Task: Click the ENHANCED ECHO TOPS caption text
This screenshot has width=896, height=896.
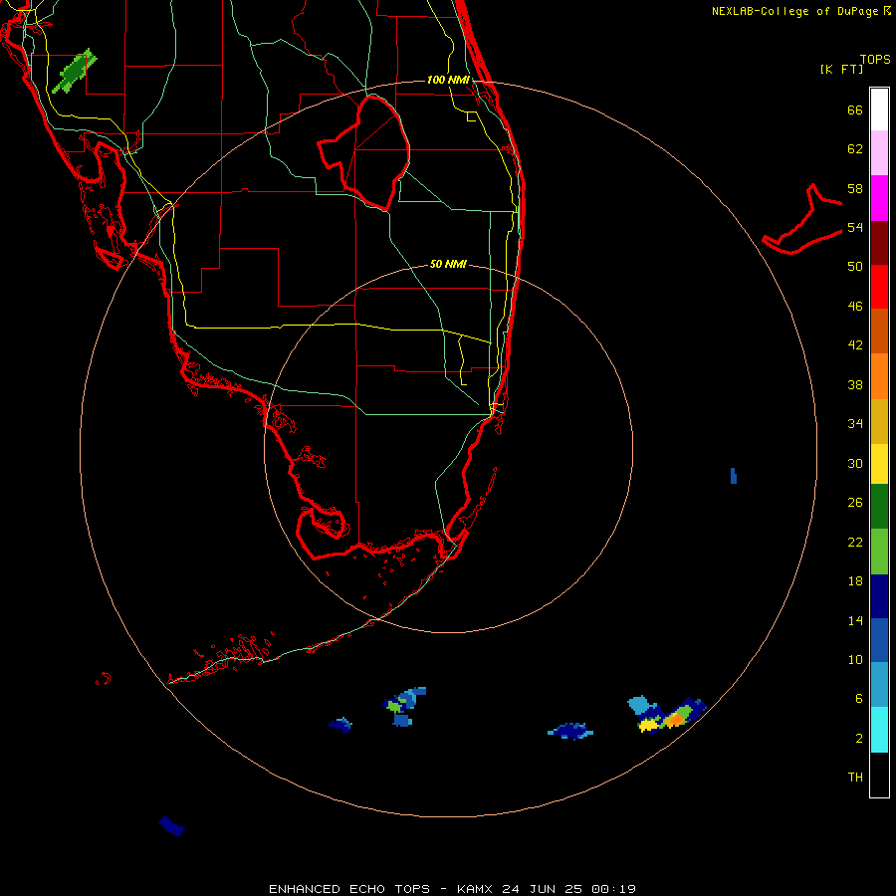Action: point(349,889)
